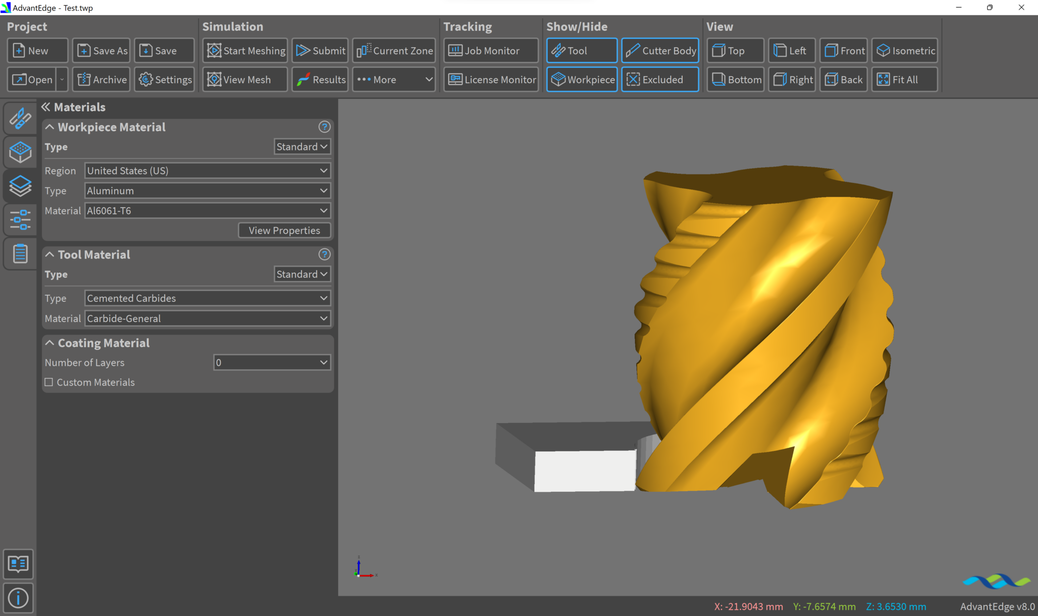Screen dimensions: 1038x616
Task: Enable the Custom Materials checkbox
Action: click(x=49, y=382)
